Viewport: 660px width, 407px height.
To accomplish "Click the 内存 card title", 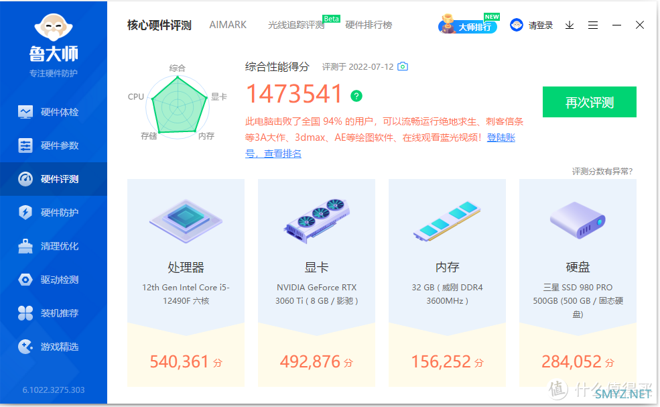I will (x=447, y=267).
